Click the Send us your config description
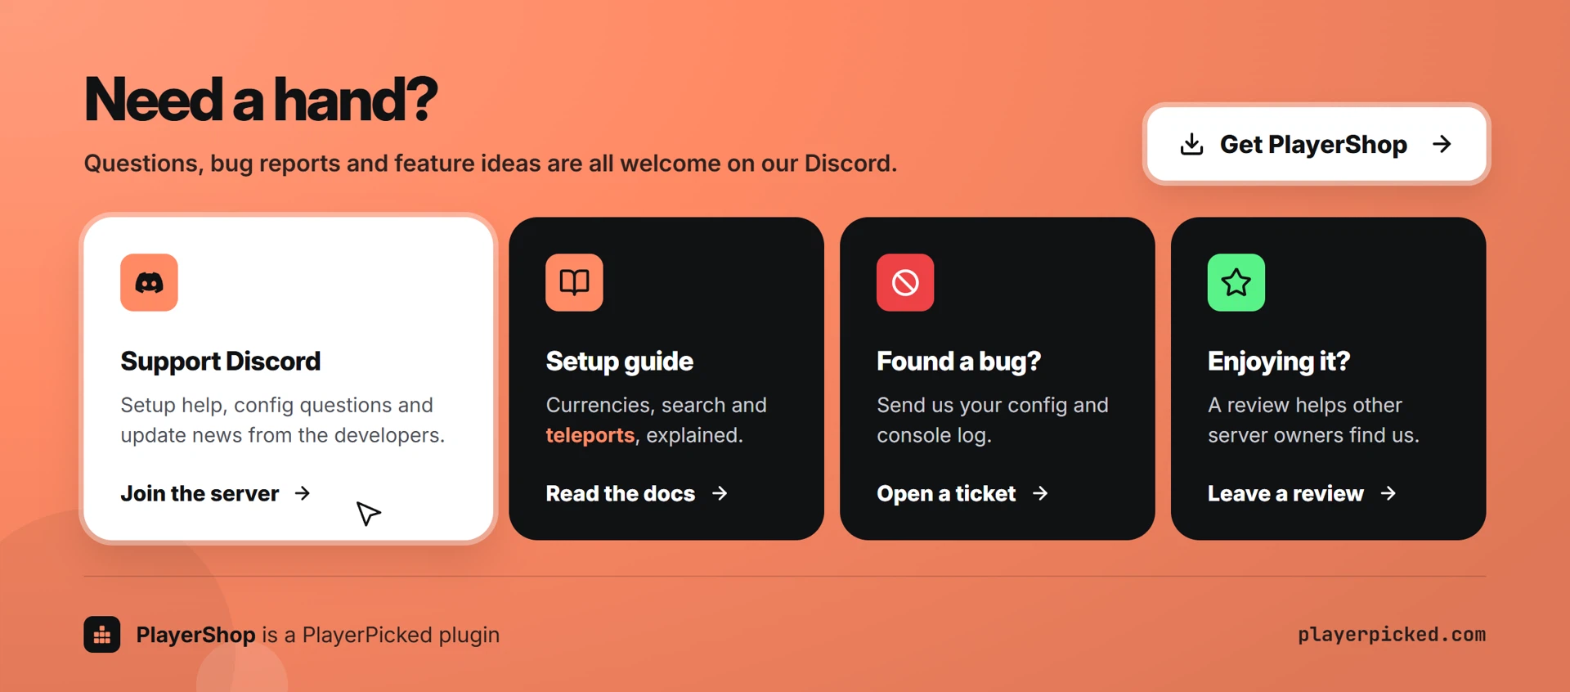Viewport: 1570px width, 692px height. coord(993,420)
